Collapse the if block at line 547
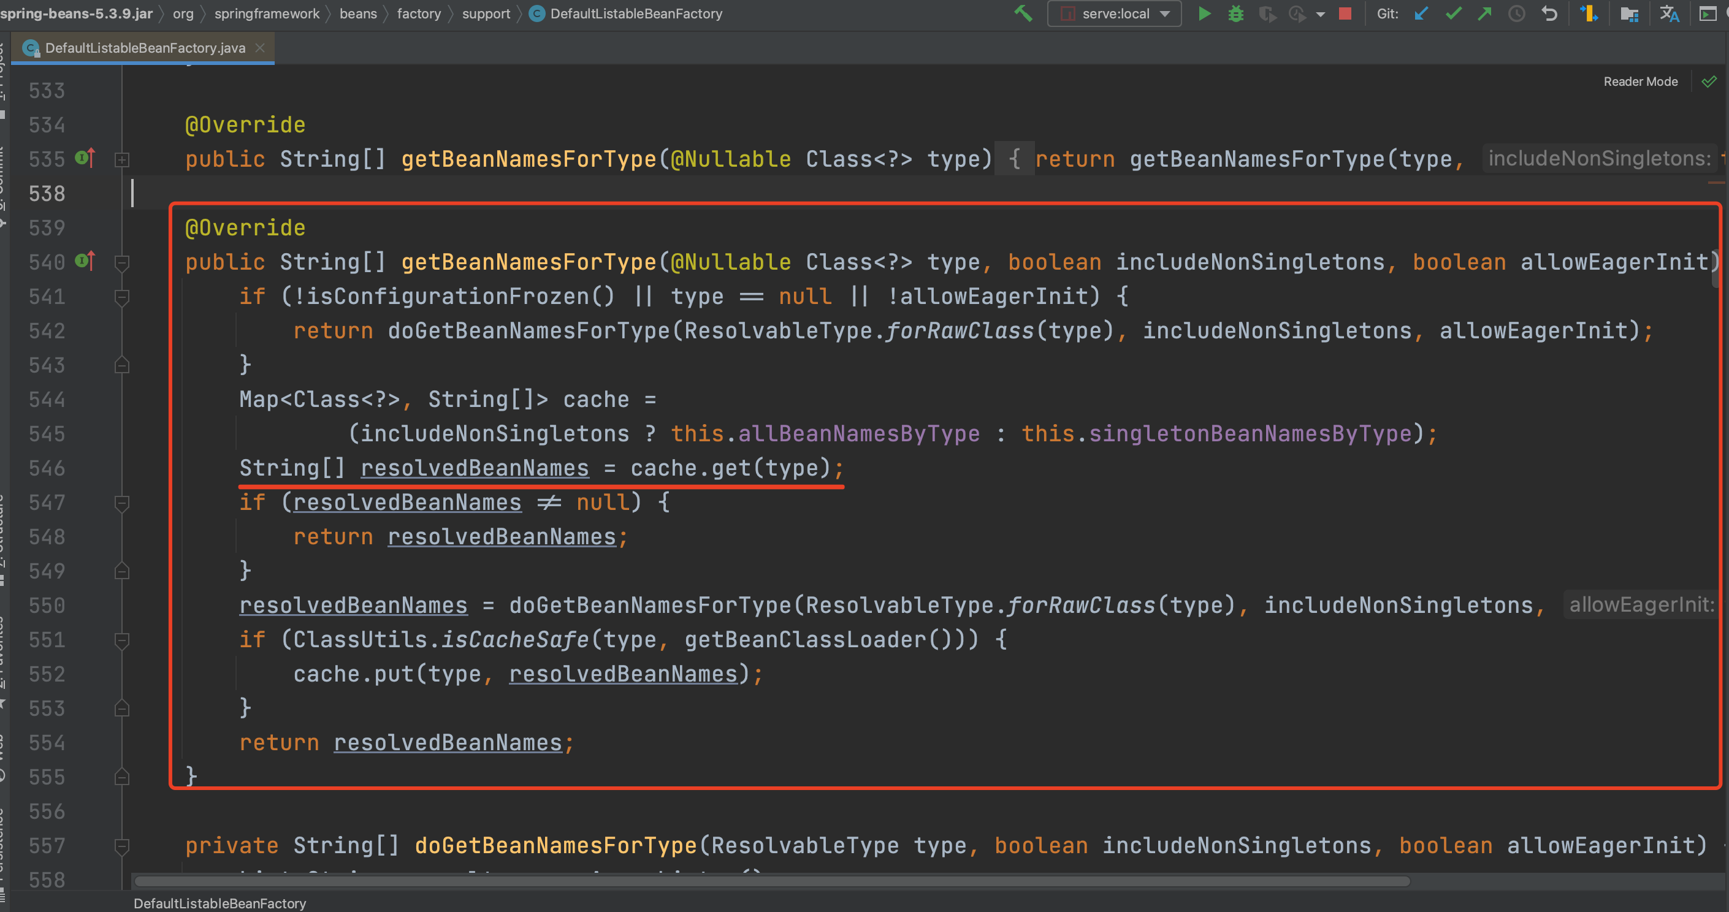 click(122, 503)
